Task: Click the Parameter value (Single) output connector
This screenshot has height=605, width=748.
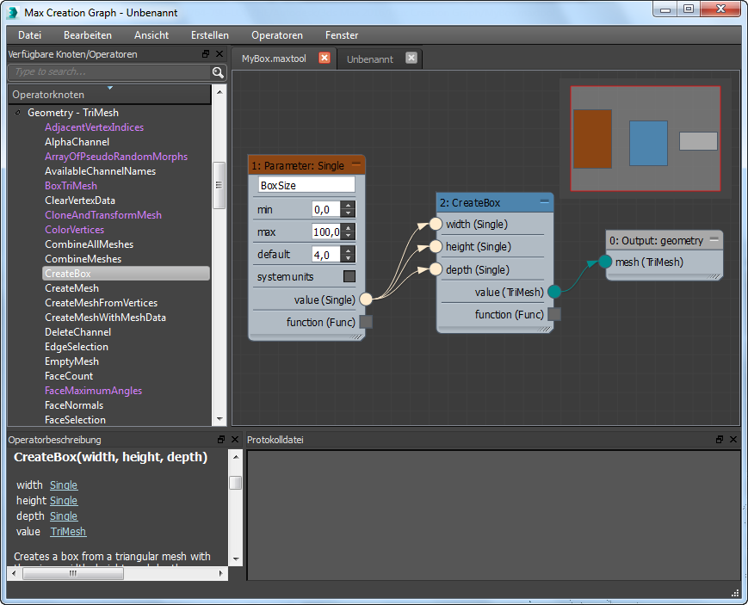Action: (366, 299)
